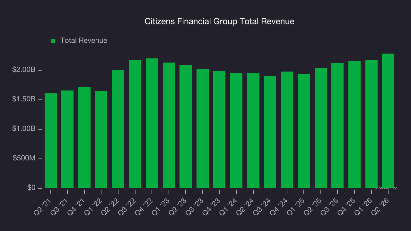Select the revenue bar for Q3 '22
The width and height of the screenshot is (411, 231).
[135, 124]
